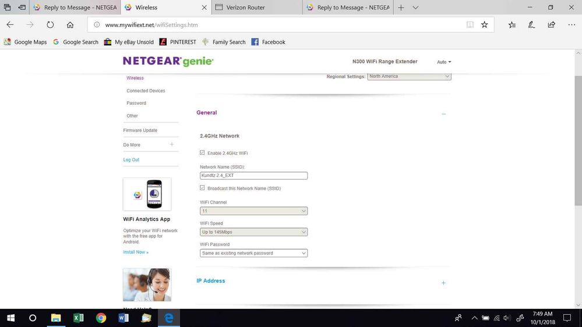Open Cortana search circle
Image resolution: width=582 pixels, height=327 pixels.
point(33,318)
